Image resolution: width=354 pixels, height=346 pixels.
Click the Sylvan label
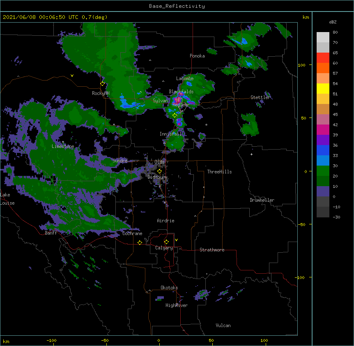pos(160,101)
